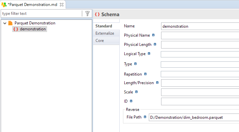The height and width of the screenshot is (132, 239).
Task: Click info icon next to Physical Name
Action: (x=153, y=35)
